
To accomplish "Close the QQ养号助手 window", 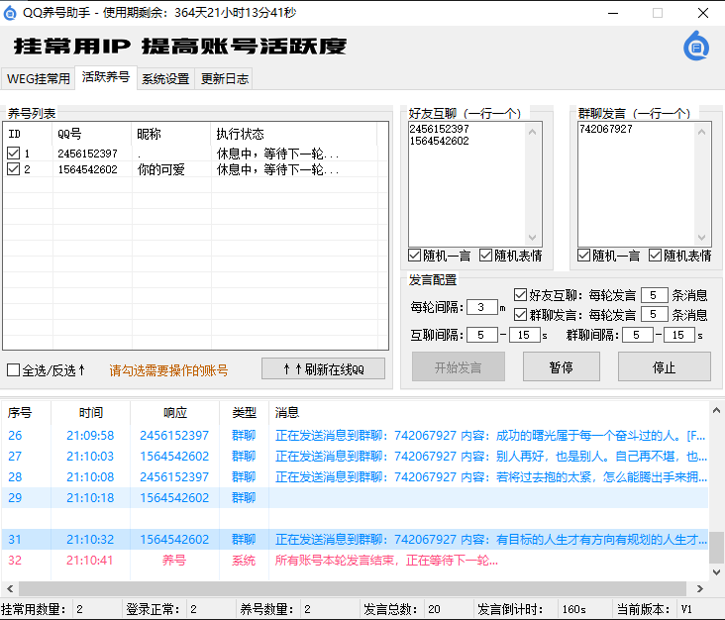I will coord(703,13).
